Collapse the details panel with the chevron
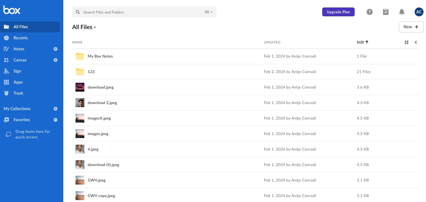 click(x=416, y=42)
